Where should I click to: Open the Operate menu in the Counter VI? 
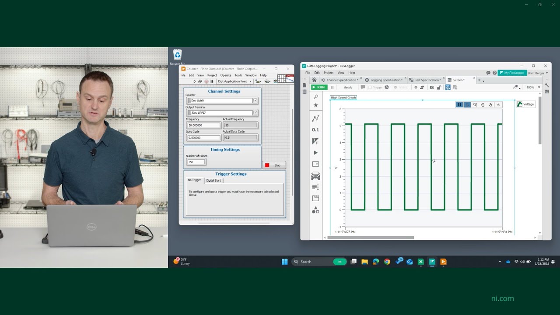(226, 75)
